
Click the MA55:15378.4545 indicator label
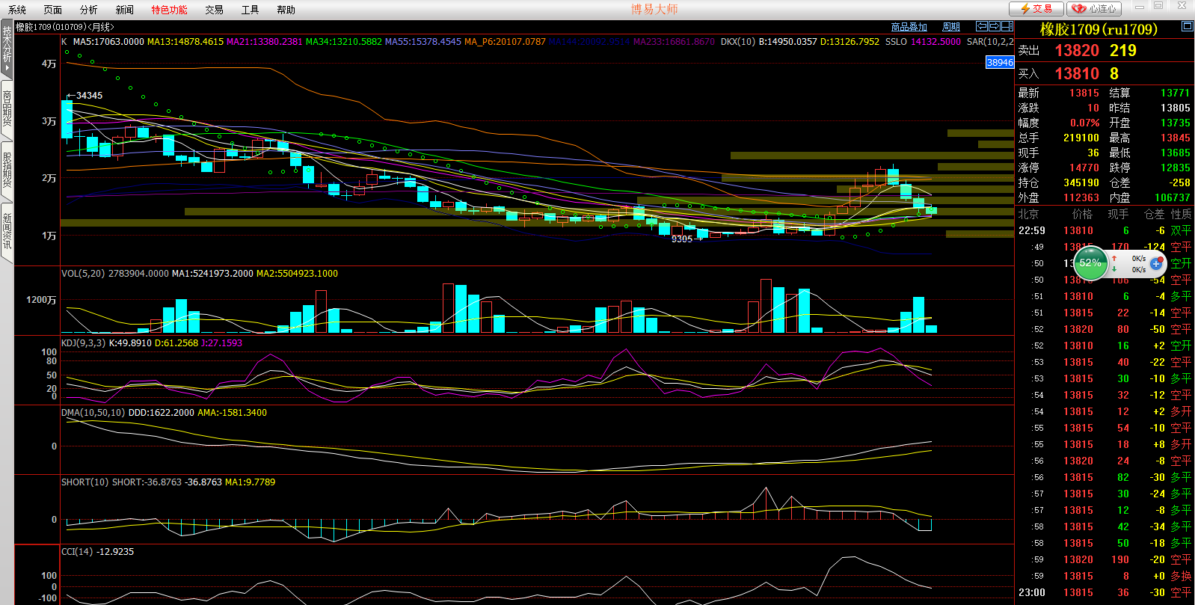pyautogui.click(x=423, y=42)
